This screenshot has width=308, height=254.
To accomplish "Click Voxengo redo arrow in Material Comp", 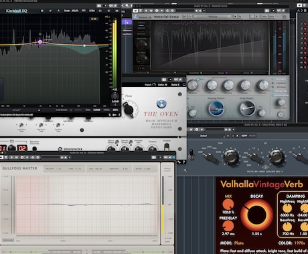I will click(190, 17).
